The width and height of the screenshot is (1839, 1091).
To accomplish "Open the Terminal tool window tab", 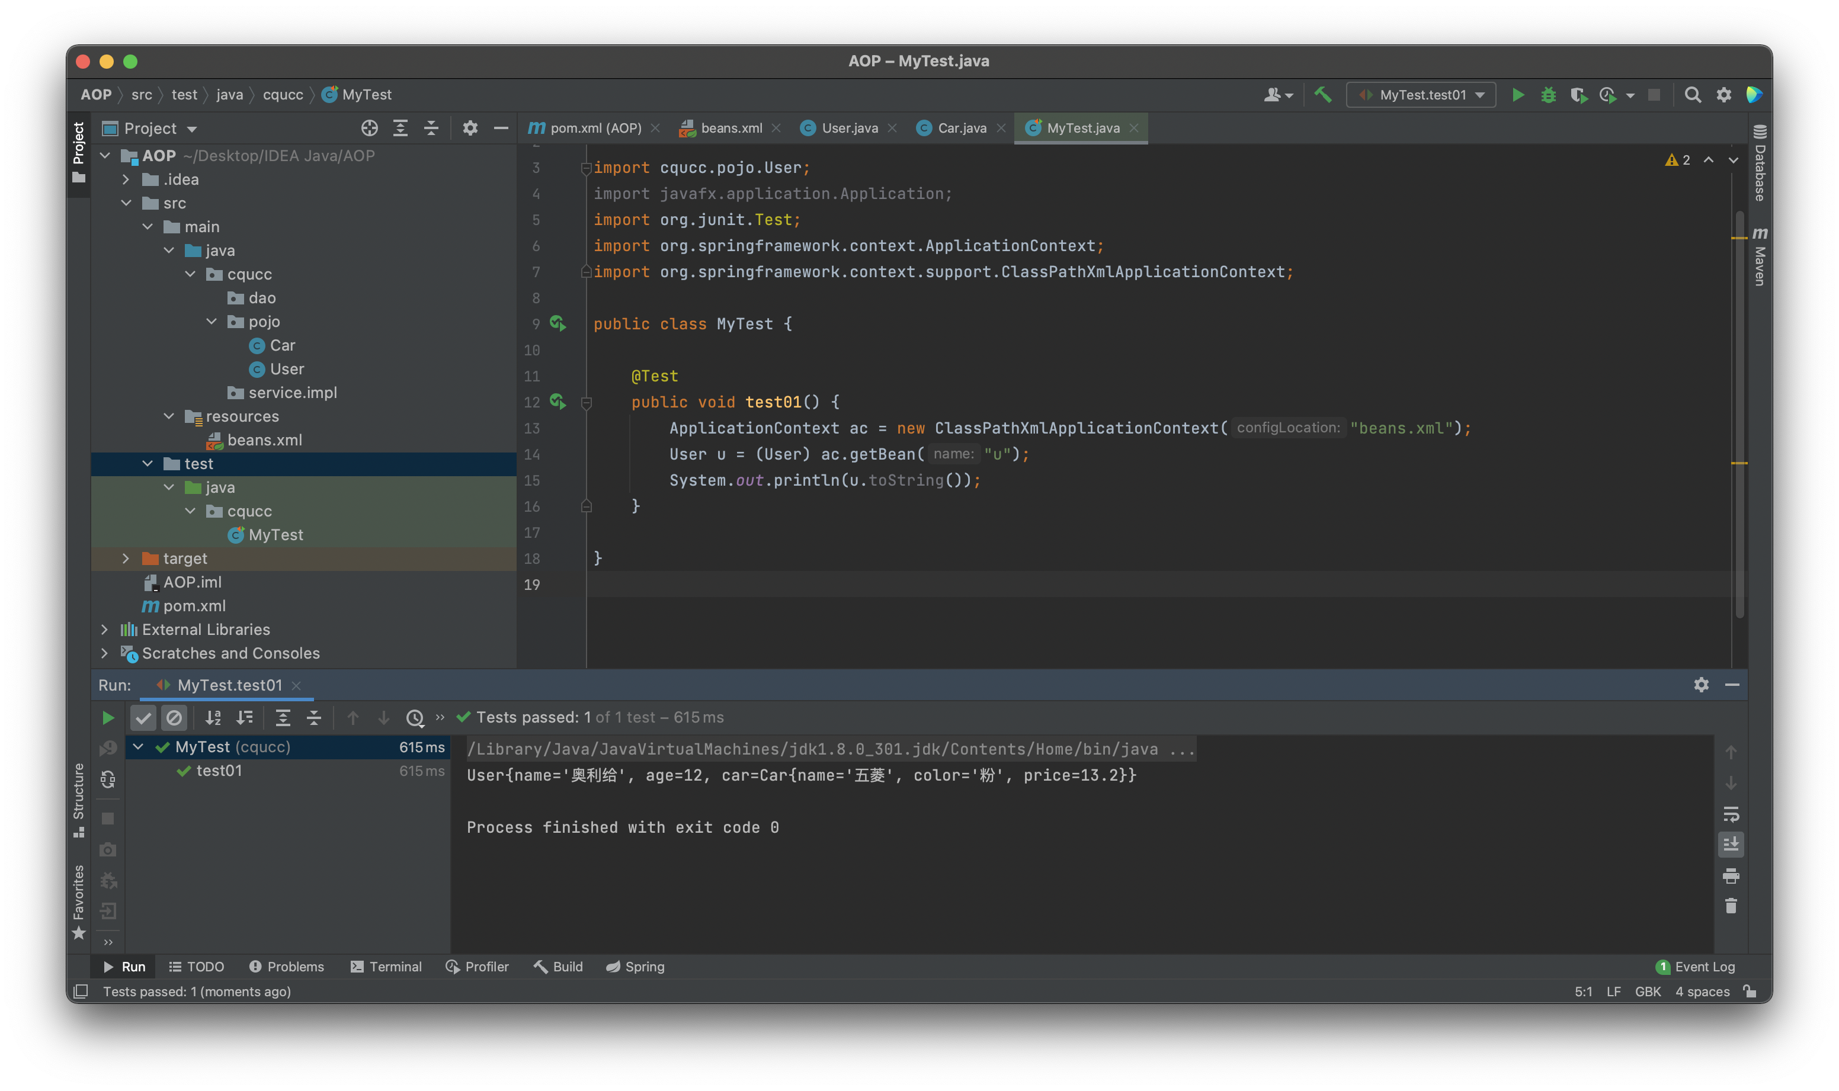I will (386, 967).
